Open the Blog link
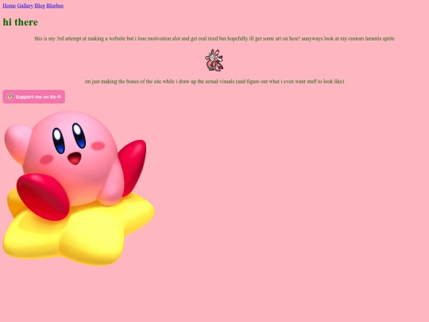 point(40,6)
